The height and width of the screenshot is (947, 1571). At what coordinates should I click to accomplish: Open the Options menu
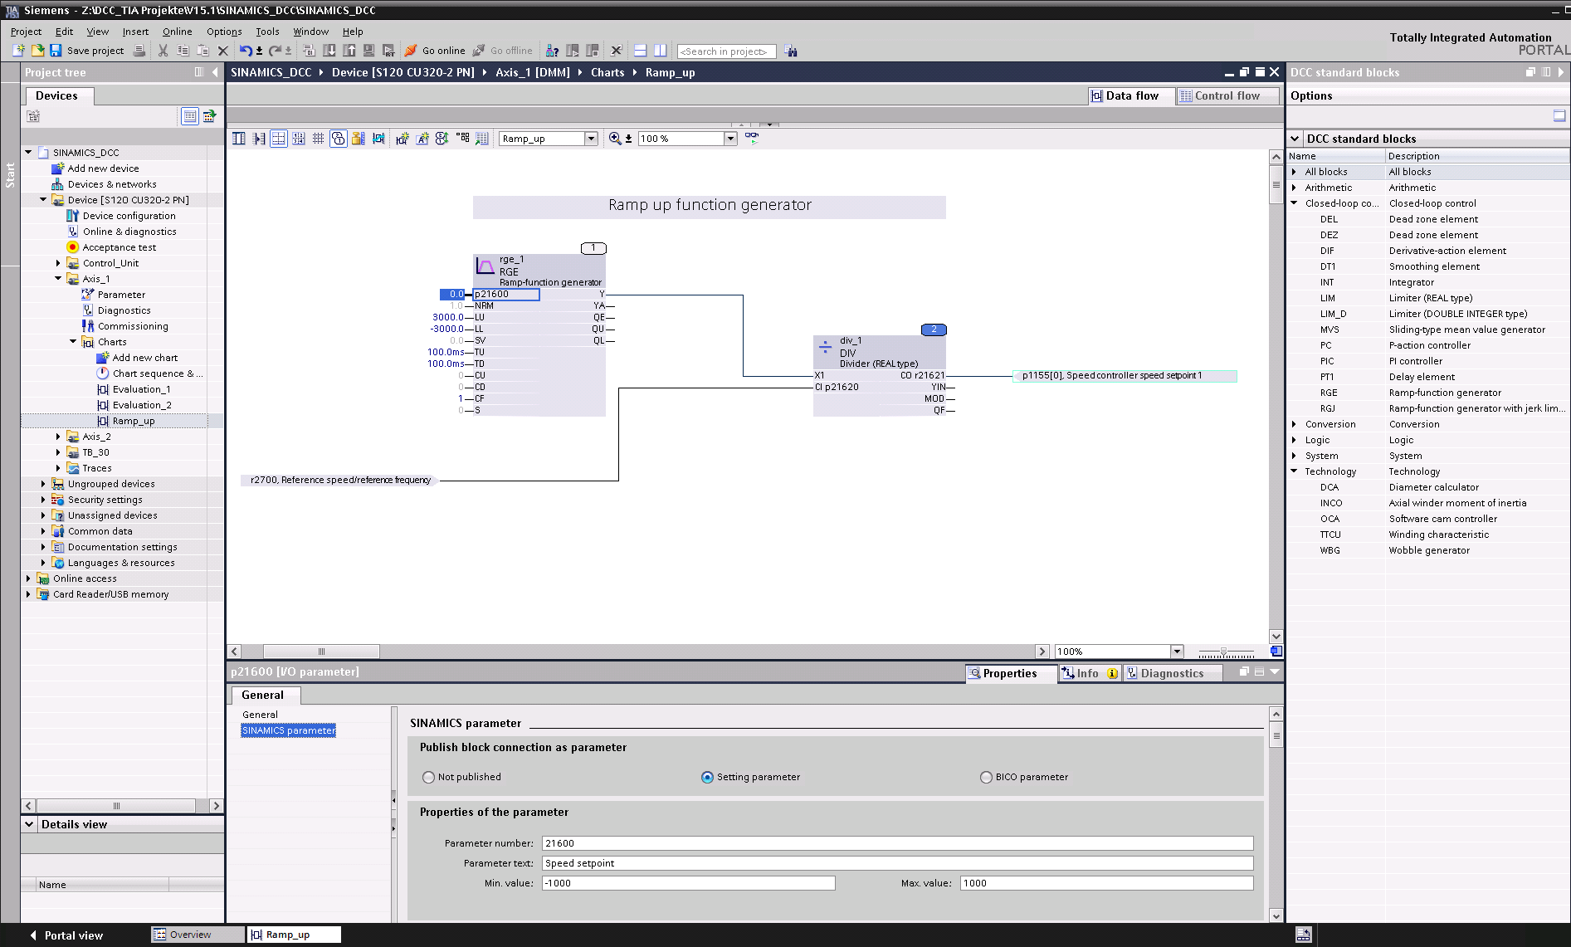(223, 31)
